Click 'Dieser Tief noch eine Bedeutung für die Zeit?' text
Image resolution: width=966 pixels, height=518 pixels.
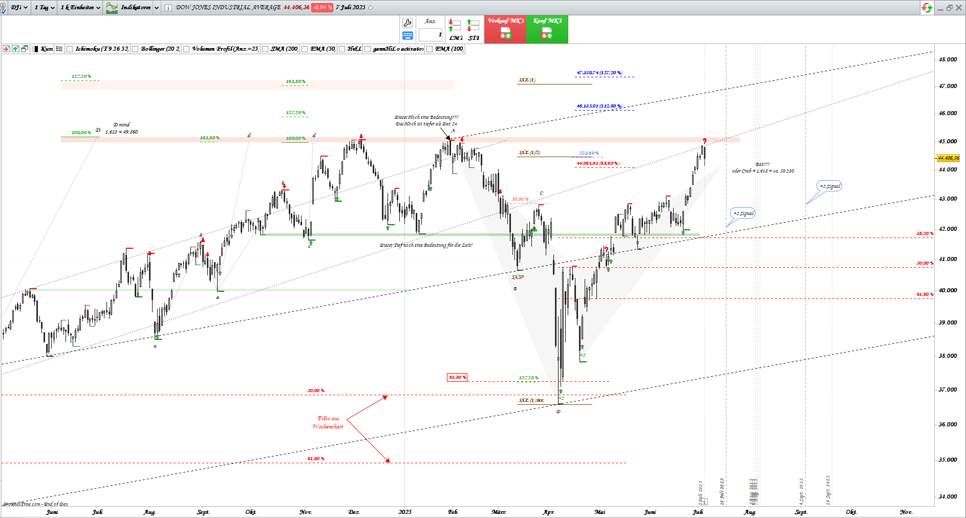pos(426,245)
